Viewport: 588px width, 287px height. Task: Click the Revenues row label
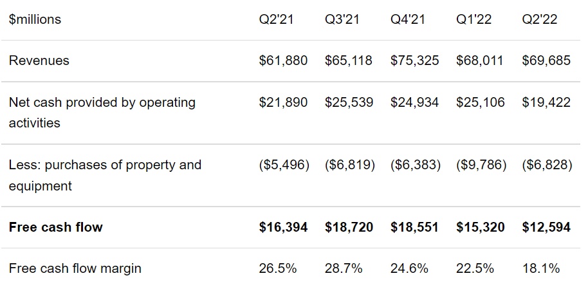39,60
